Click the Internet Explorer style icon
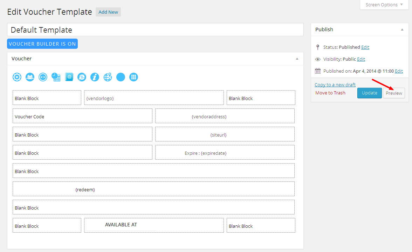The image size is (412, 252). (82, 77)
